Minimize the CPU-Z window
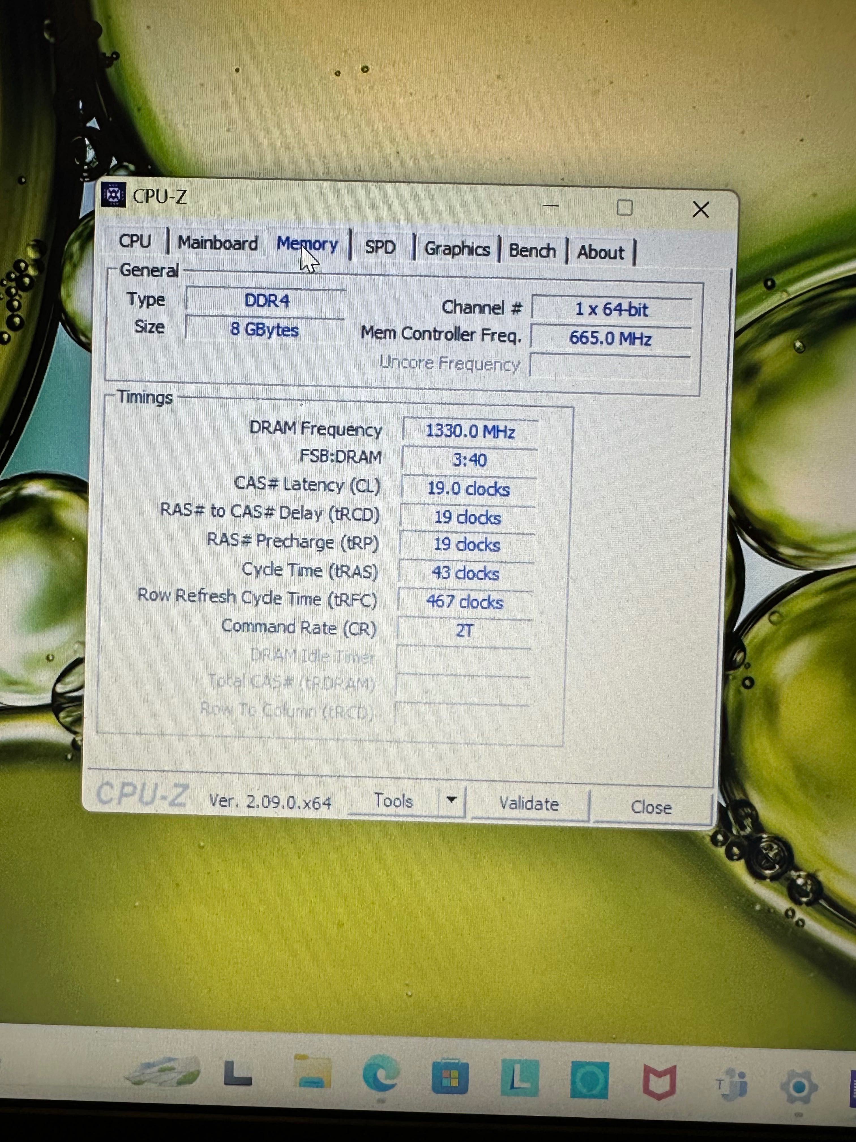Image resolution: width=856 pixels, height=1142 pixels. (x=551, y=206)
